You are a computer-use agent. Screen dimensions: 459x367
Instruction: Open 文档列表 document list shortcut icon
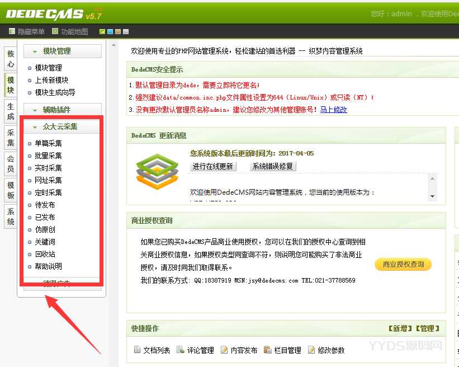[x=137, y=350]
